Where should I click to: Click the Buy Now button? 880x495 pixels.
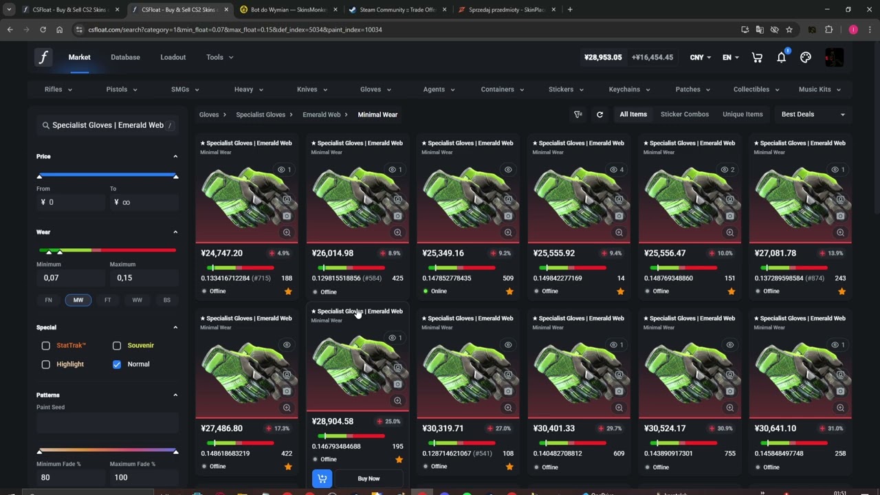368,478
